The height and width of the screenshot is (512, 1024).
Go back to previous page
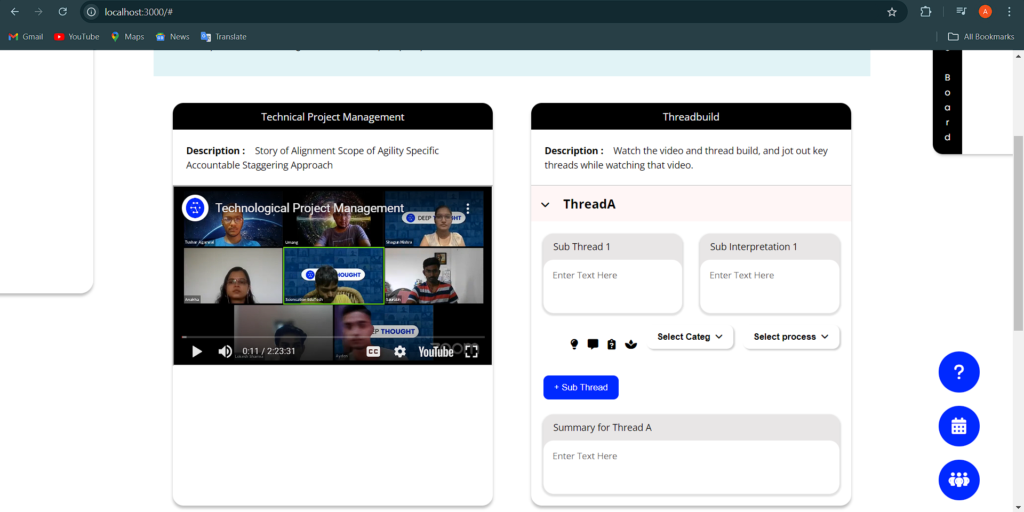click(x=15, y=12)
